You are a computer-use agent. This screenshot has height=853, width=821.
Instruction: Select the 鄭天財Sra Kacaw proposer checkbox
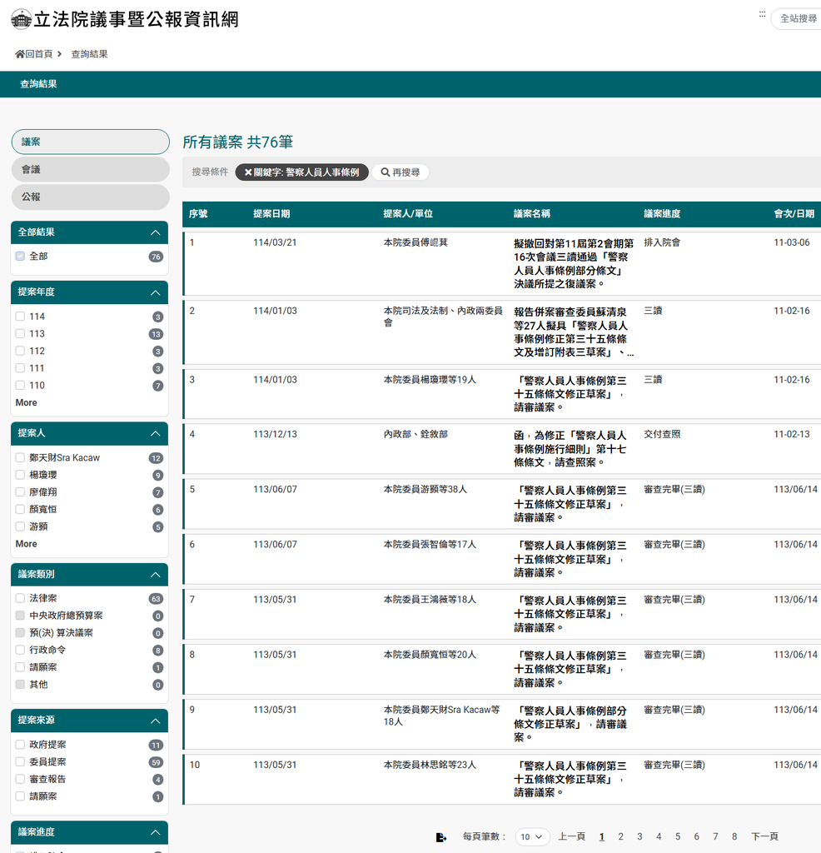point(20,458)
